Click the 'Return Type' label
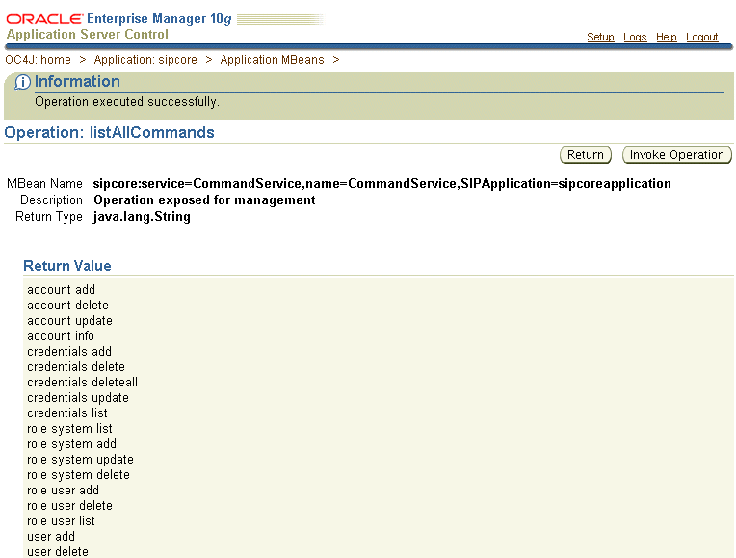This screenshot has height=558, width=736. pyautogui.click(x=49, y=217)
